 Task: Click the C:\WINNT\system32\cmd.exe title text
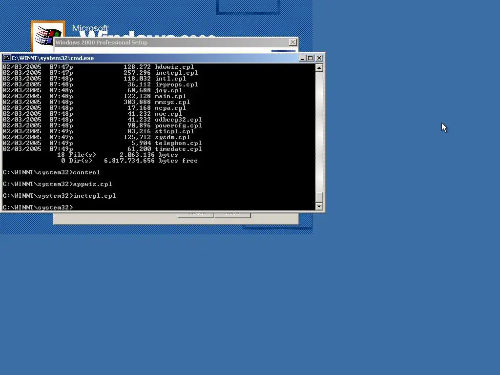[x=53, y=58]
